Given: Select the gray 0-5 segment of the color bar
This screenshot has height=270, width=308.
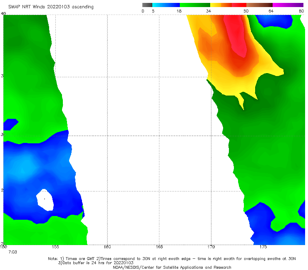Looking at the screenshot, I should coord(147,5).
